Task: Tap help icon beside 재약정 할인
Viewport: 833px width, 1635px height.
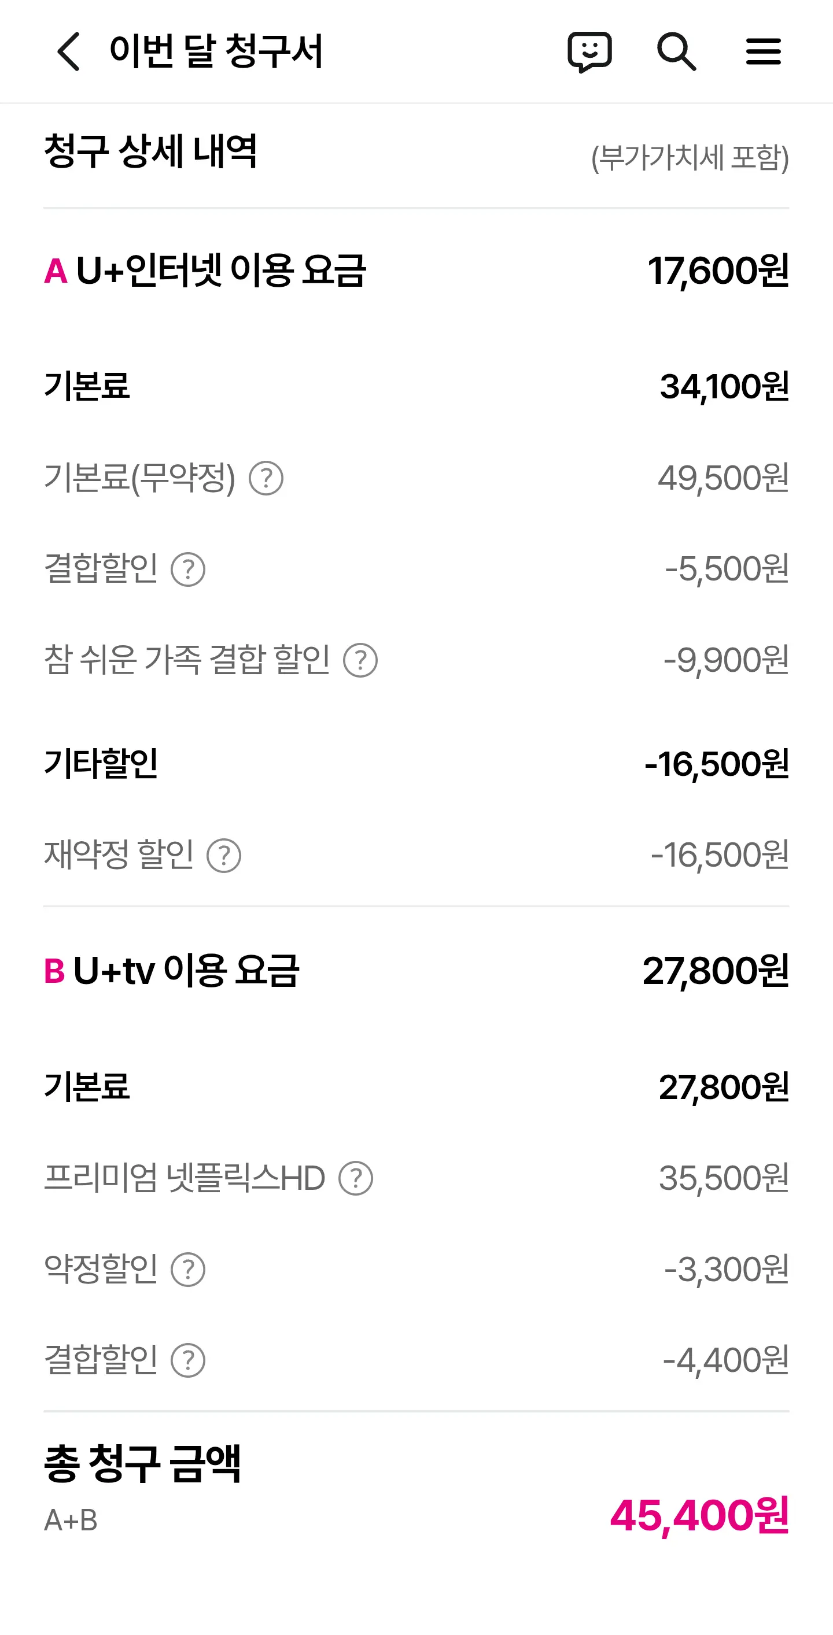Action: [x=224, y=856]
